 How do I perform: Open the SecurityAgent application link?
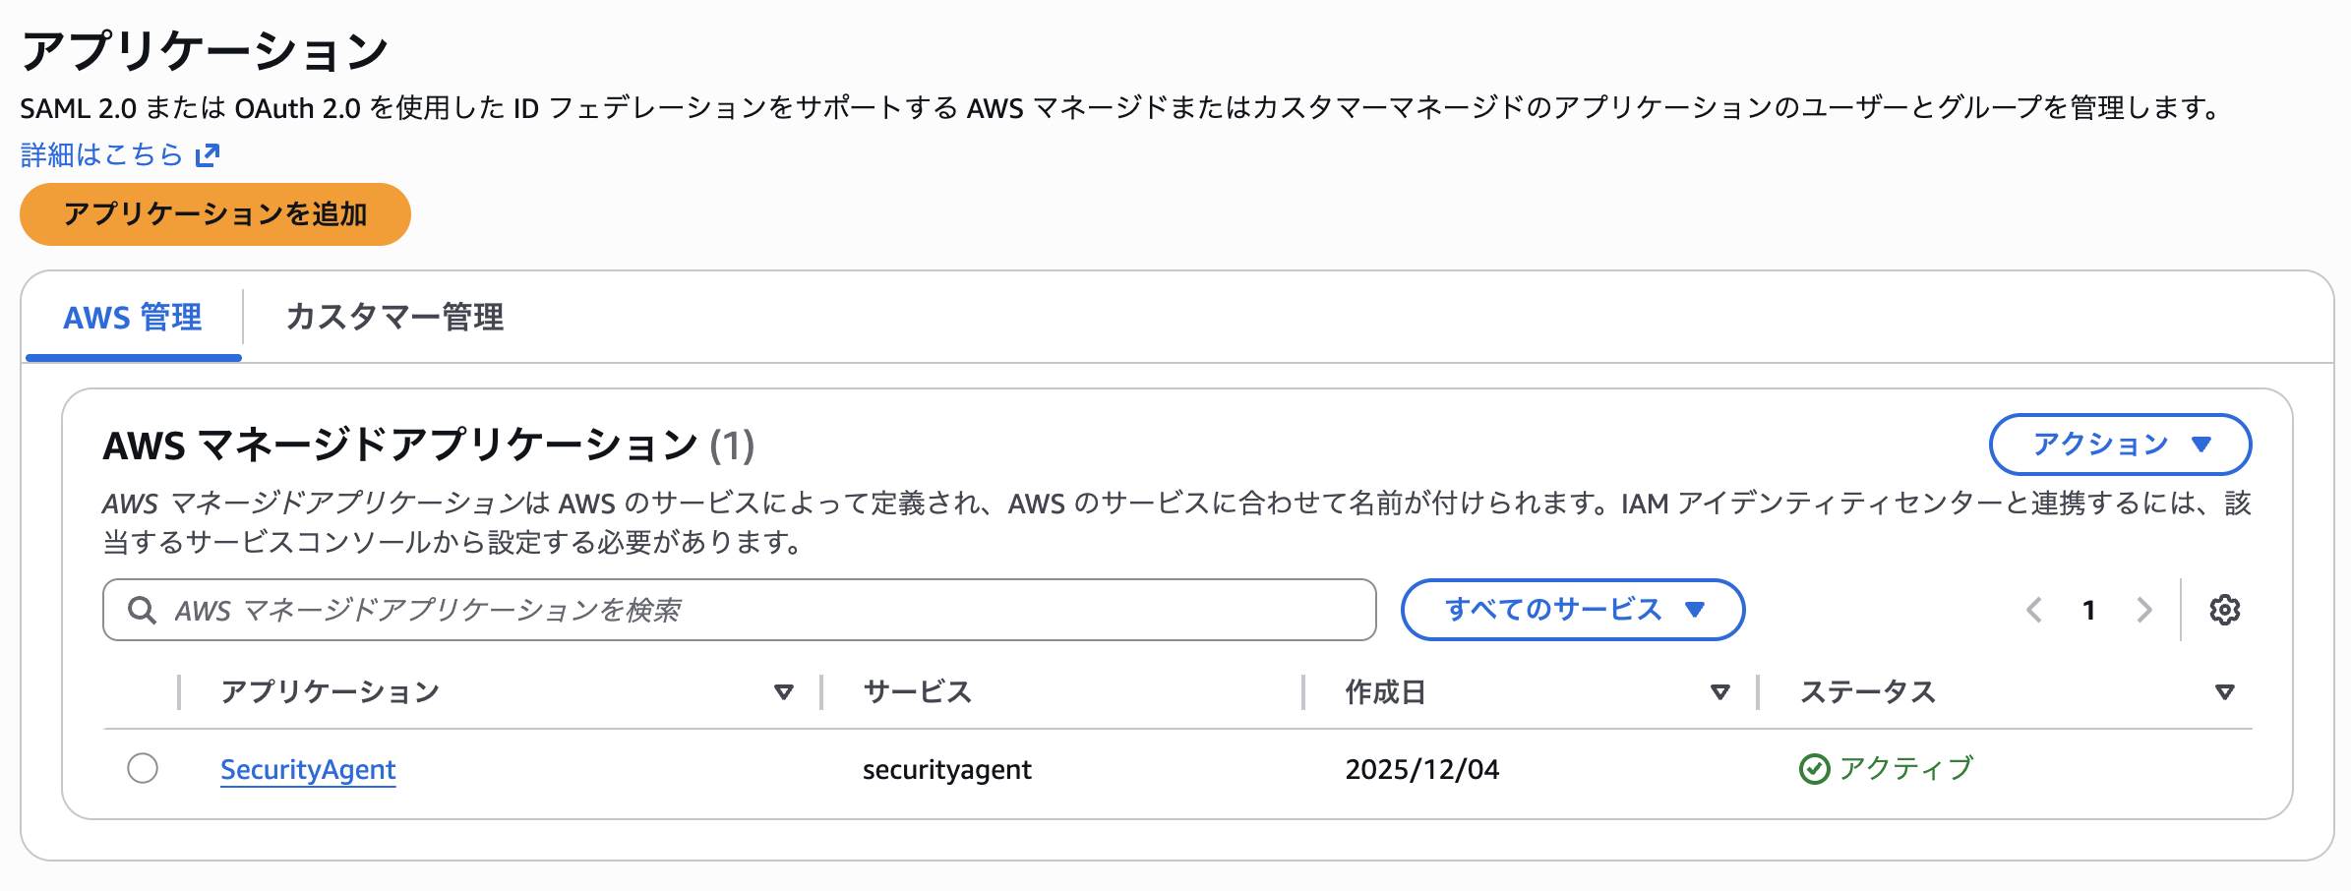(308, 769)
